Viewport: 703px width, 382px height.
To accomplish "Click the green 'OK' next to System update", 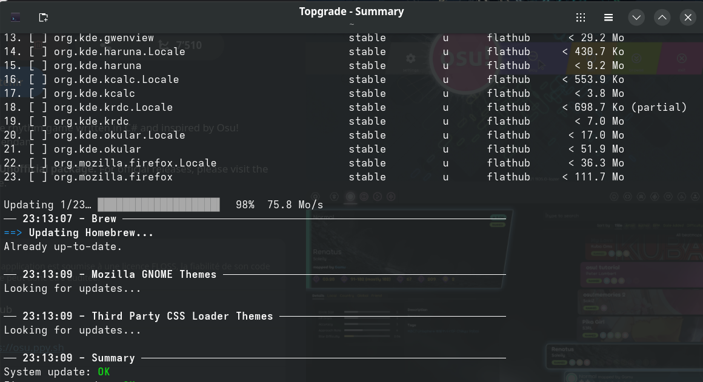I will point(104,372).
